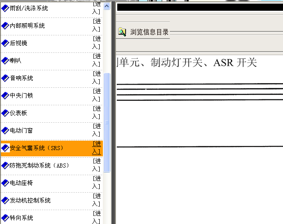Click [进入] link for 转向系统
Screen dimensions: 283x224
(x=97, y=218)
